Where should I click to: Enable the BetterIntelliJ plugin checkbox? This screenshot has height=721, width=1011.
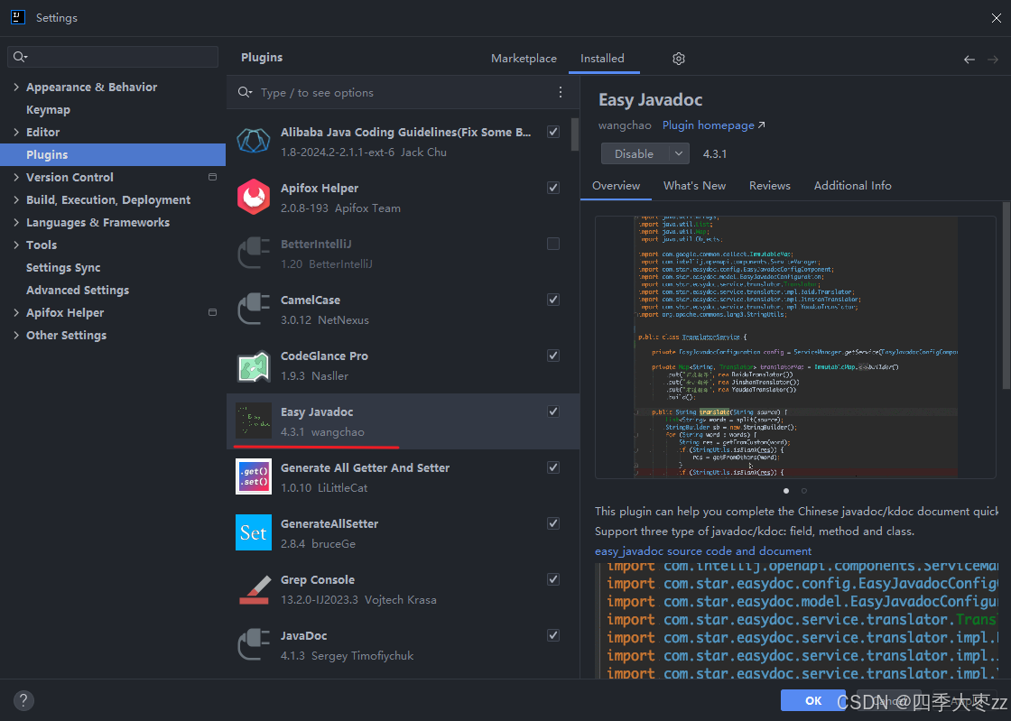coord(553,244)
